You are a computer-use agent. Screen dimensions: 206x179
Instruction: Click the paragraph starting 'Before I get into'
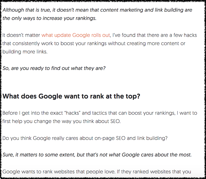pyautogui.click(x=100, y=117)
